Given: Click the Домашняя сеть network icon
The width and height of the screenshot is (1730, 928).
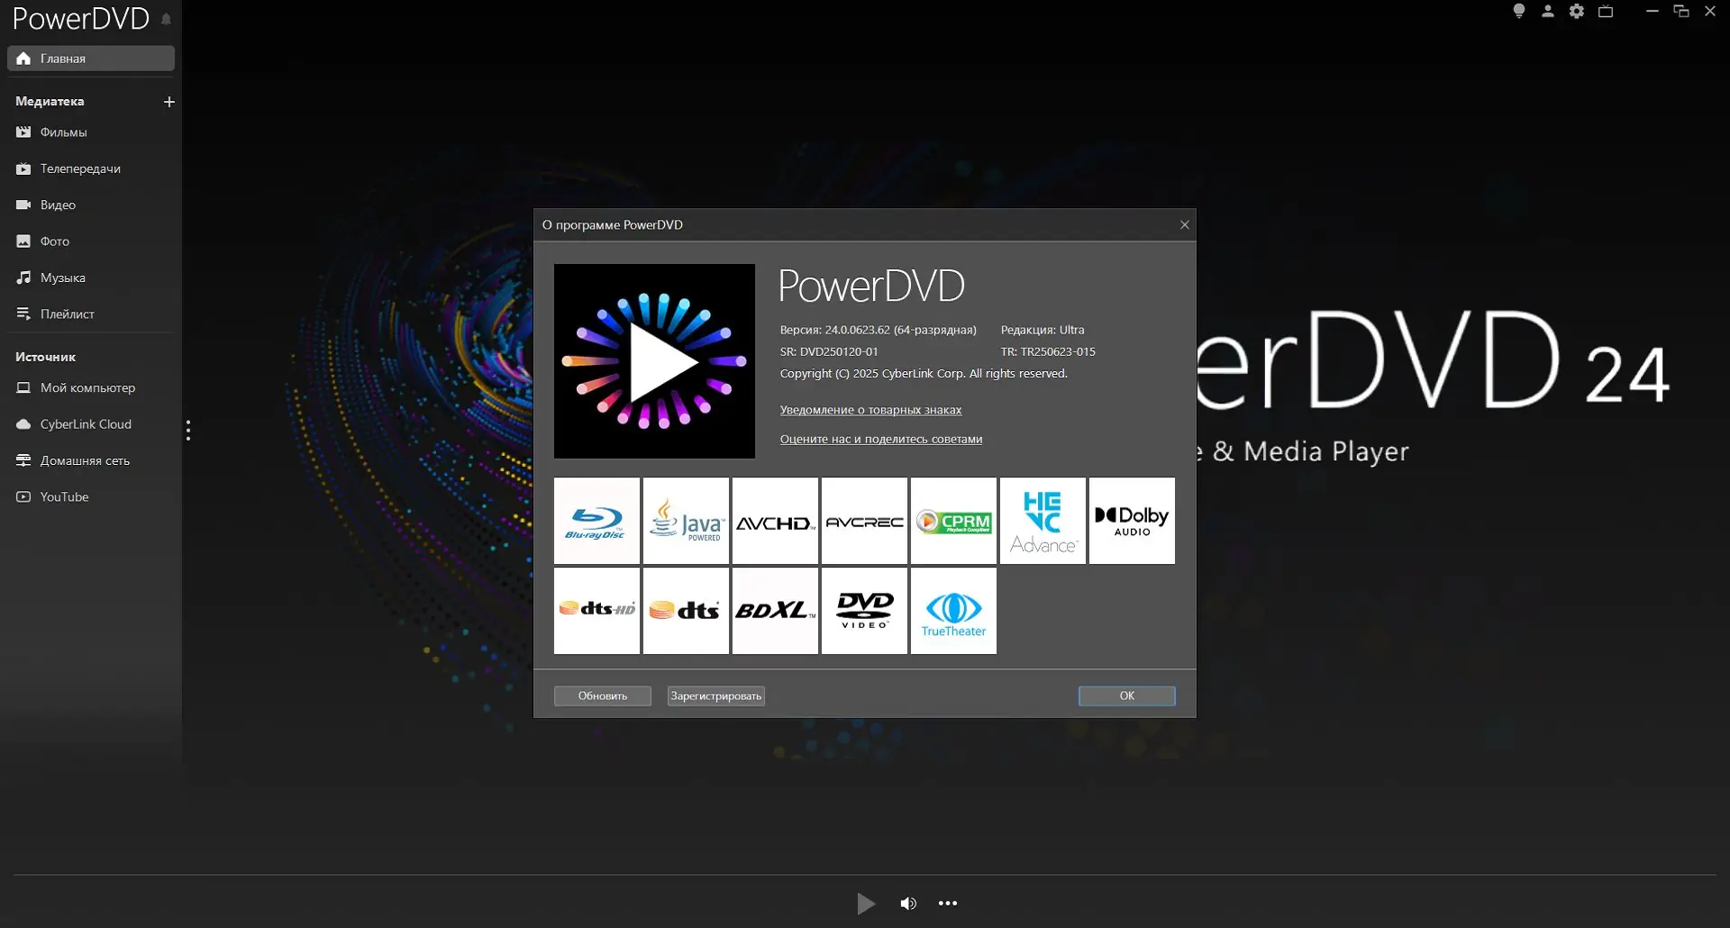Looking at the screenshot, I should (23, 460).
